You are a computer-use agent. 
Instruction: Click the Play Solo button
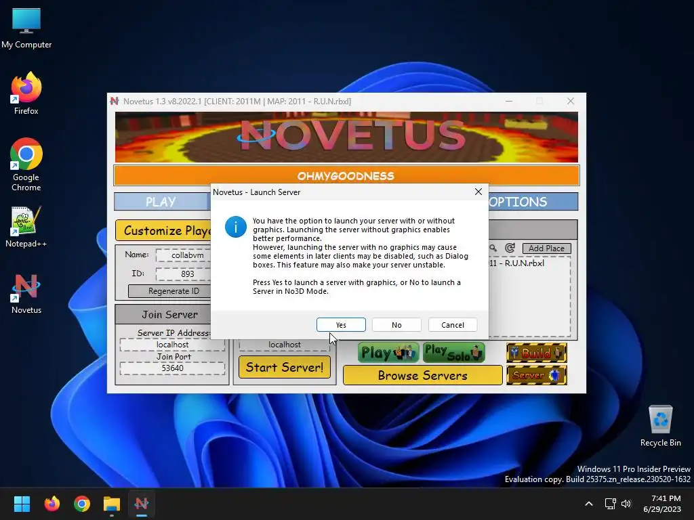pos(453,352)
